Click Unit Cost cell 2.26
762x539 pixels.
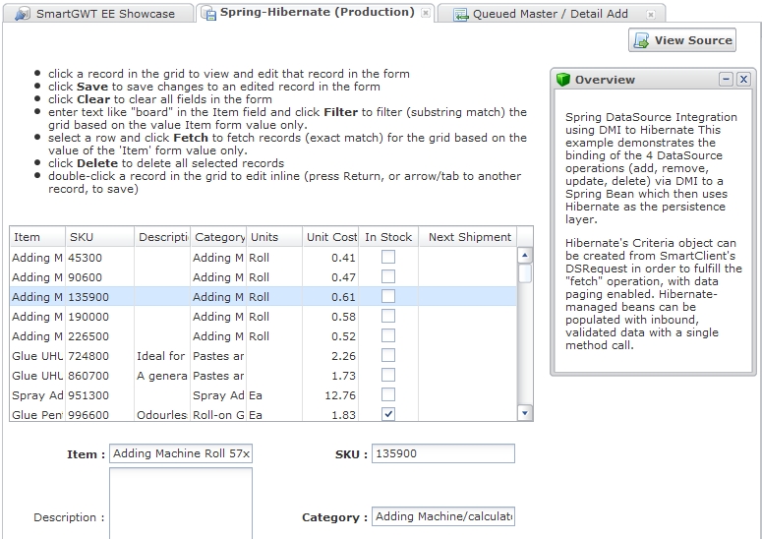pos(331,356)
